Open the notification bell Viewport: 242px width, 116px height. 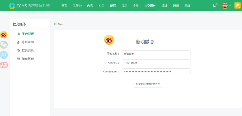pyautogui.click(x=214, y=6)
